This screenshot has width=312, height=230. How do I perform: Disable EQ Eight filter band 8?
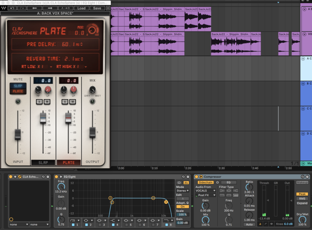[167, 225]
